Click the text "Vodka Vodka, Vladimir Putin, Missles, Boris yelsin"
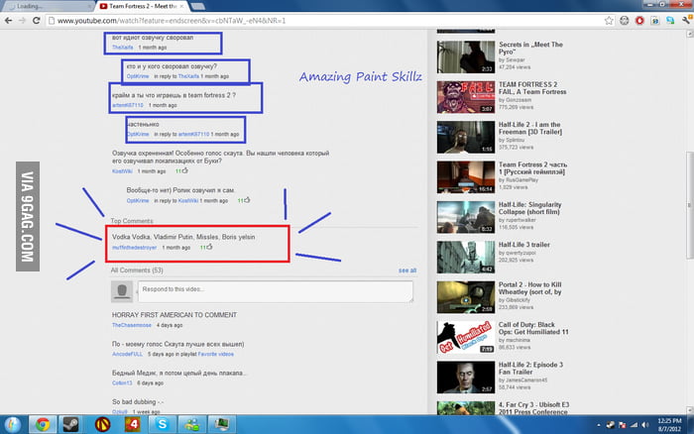This screenshot has height=434, width=694. (x=183, y=237)
